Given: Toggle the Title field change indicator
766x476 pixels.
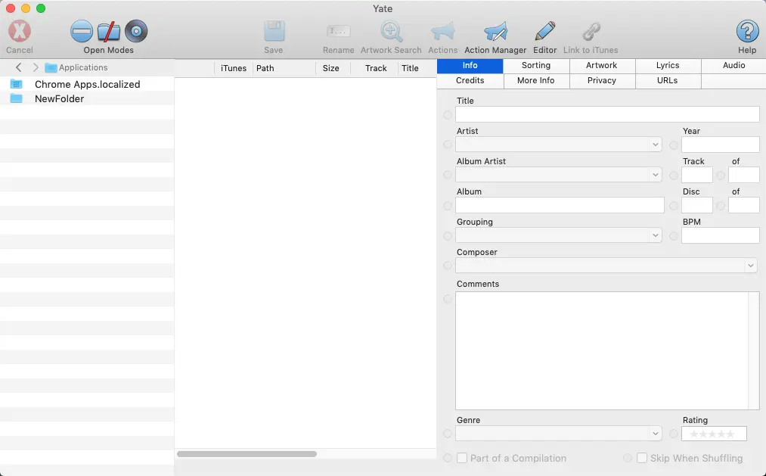Looking at the screenshot, I should (448, 115).
